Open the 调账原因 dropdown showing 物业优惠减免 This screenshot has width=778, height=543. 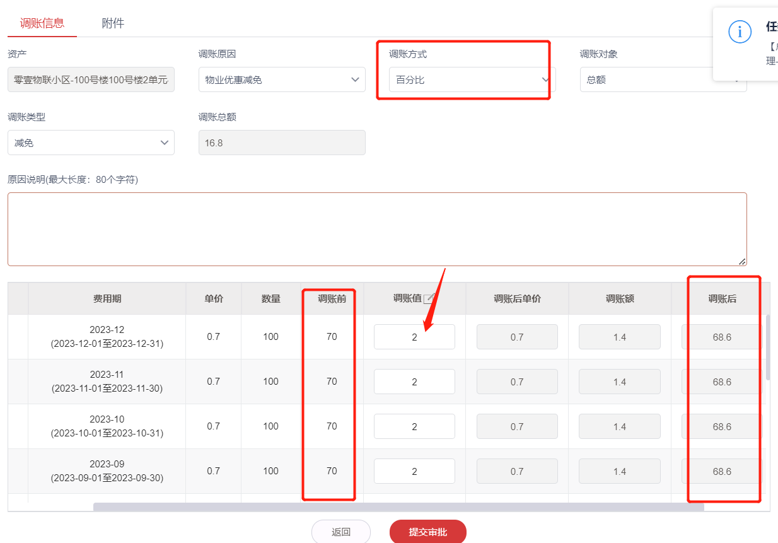[282, 79]
